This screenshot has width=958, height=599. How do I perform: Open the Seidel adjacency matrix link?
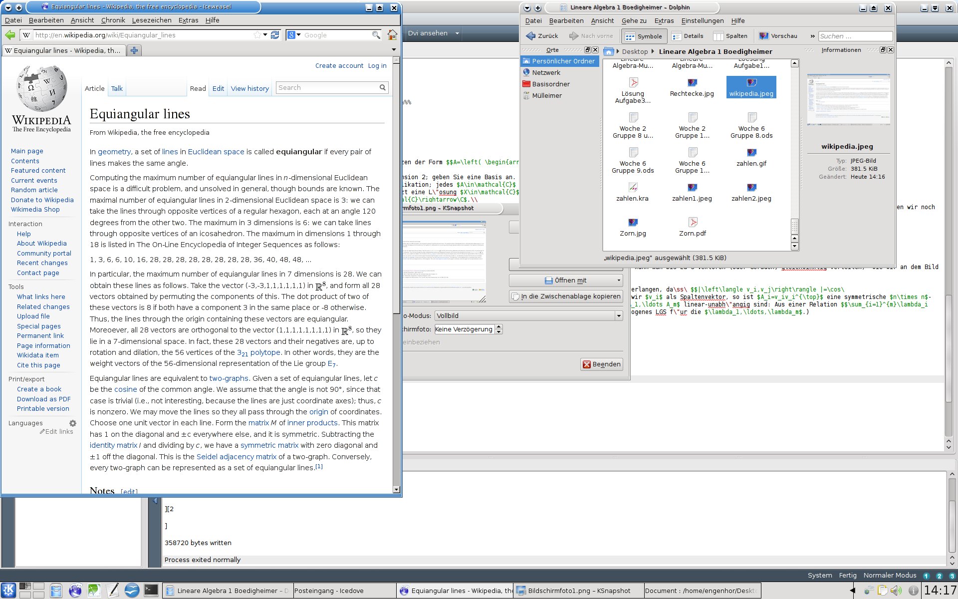click(237, 457)
